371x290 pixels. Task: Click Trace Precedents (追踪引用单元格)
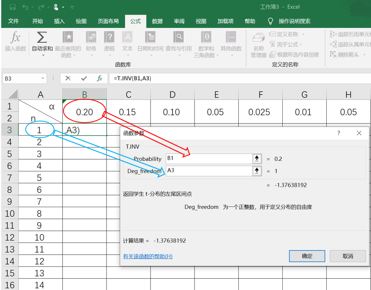pos(350,34)
